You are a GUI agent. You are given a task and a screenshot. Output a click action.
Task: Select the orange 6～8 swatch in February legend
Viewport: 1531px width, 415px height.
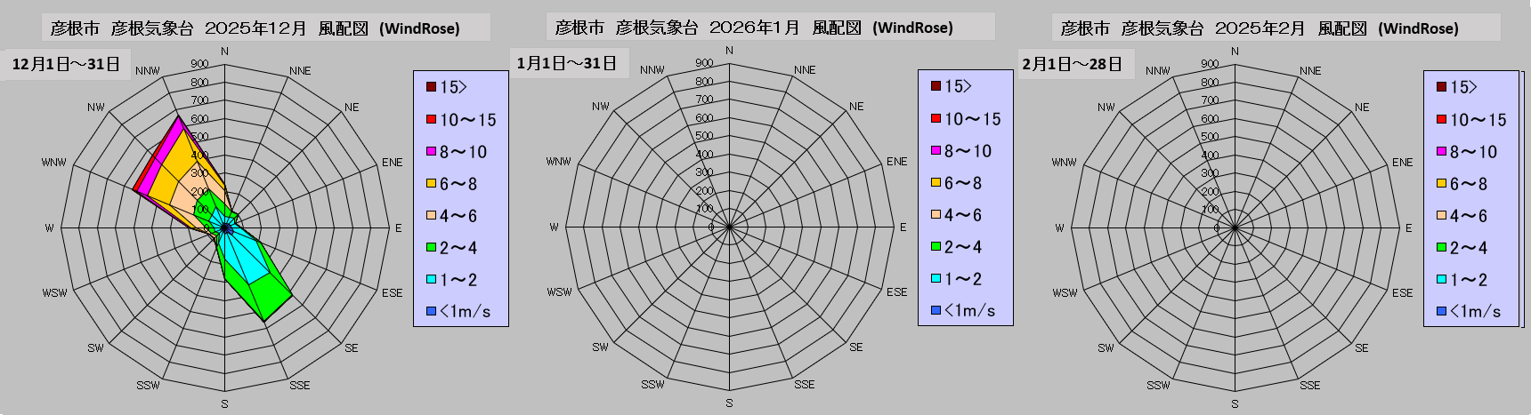click(x=1441, y=184)
